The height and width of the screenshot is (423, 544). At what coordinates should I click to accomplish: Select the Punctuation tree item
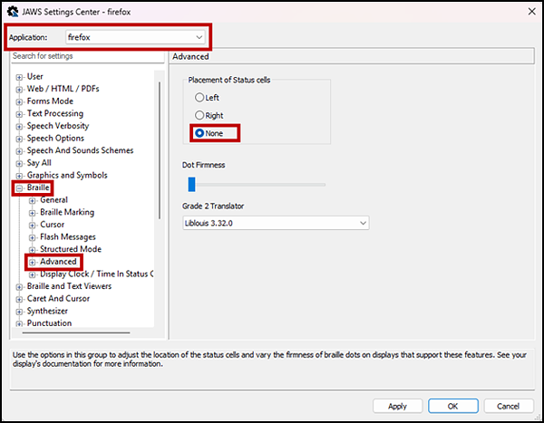(x=49, y=323)
